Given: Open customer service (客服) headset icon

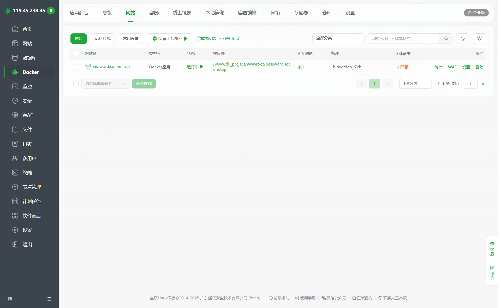Looking at the screenshot, I should [x=492, y=244].
